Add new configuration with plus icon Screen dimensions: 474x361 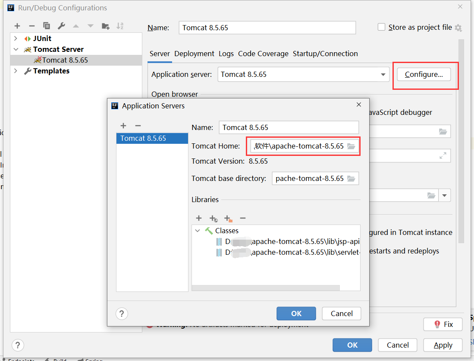pyautogui.click(x=17, y=26)
